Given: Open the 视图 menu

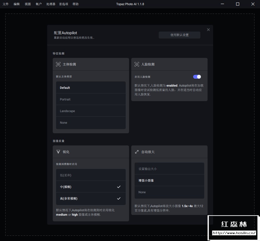Looking at the screenshot, I should [28, 4].
